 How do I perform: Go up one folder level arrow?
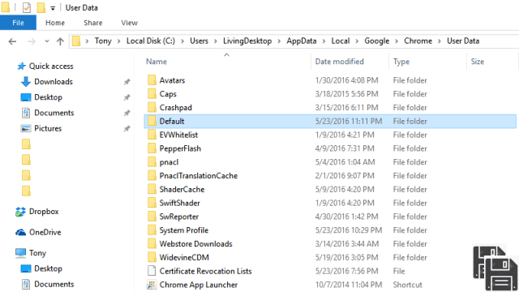pos(60,41)
